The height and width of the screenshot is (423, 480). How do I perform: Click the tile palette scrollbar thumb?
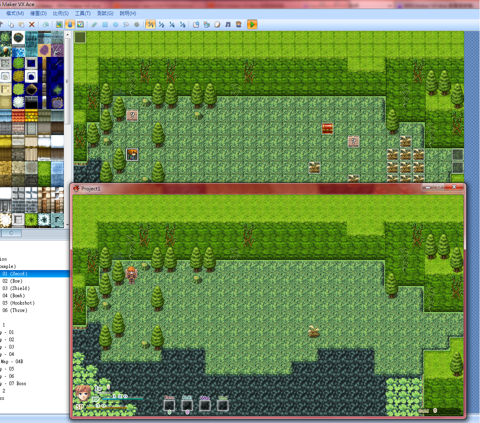point(67,81)
